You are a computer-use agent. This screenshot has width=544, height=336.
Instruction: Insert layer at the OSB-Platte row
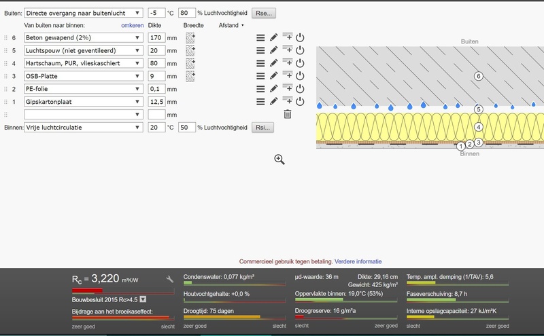287,75
